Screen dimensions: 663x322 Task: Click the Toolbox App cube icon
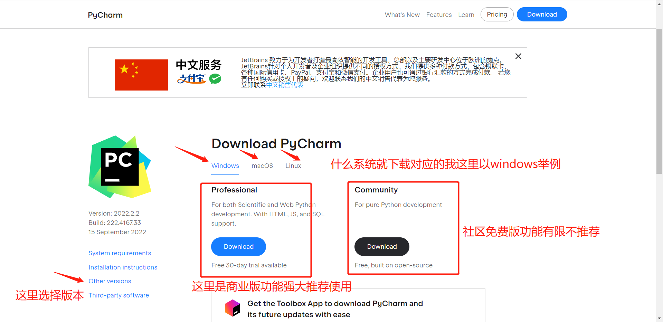coord(233,308)
